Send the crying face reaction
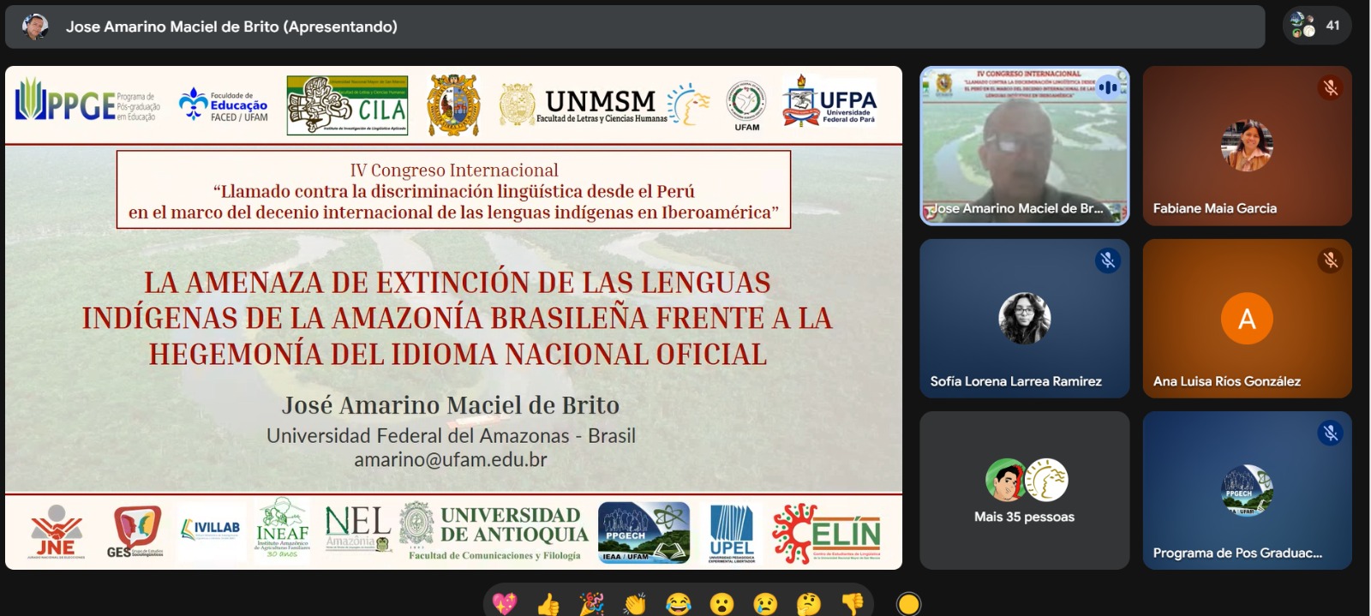 [765, 604]
